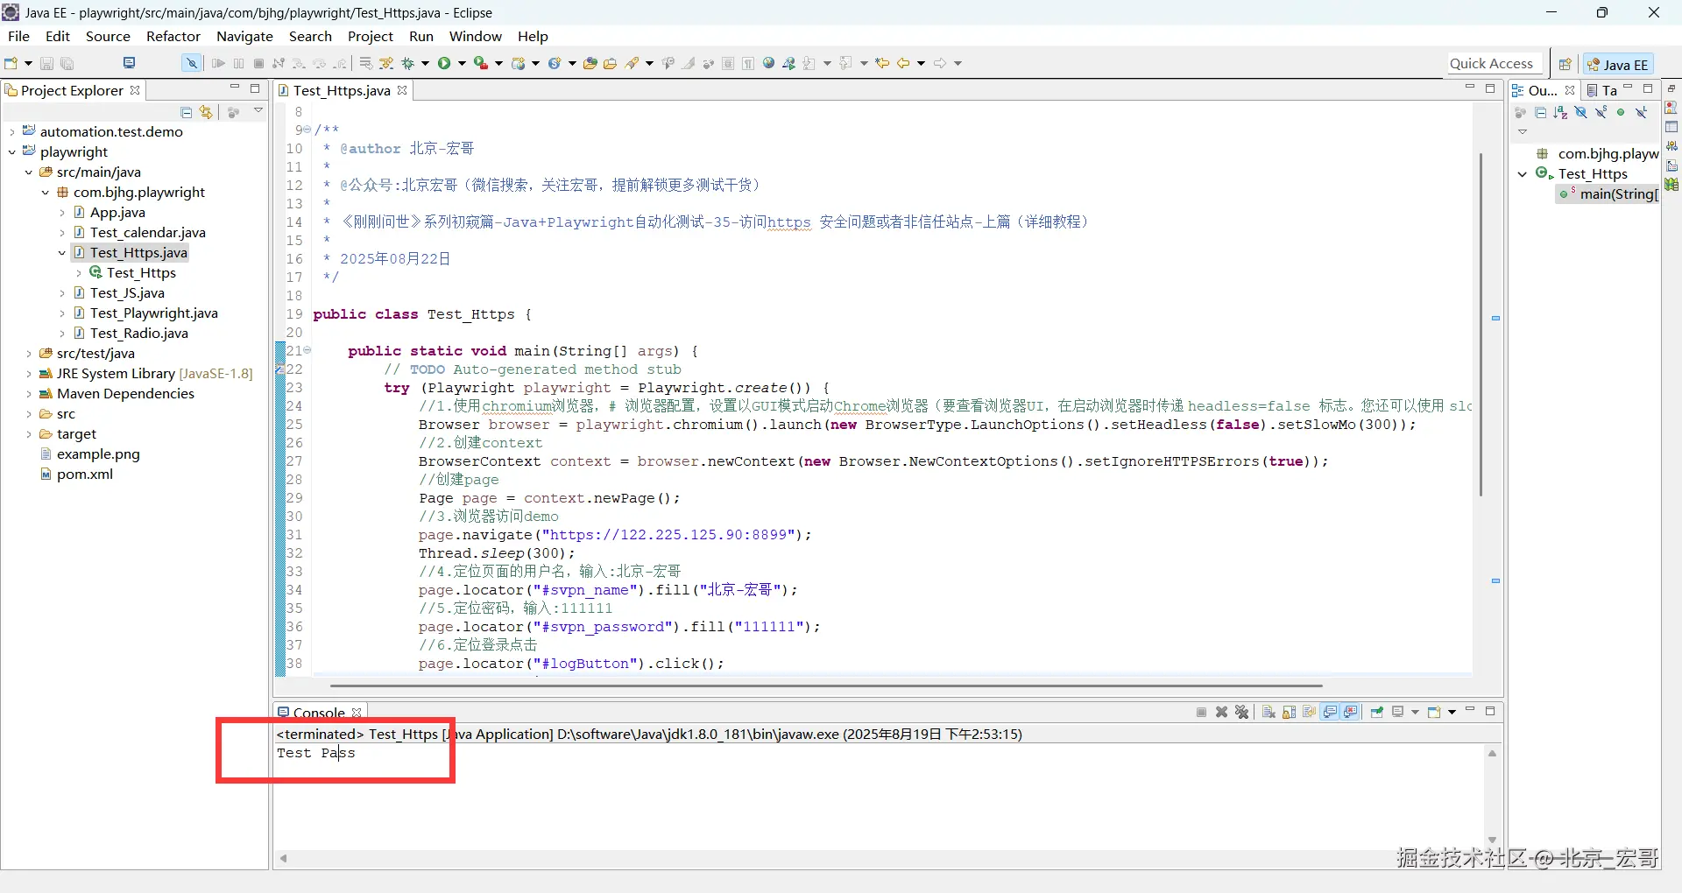
Task: Open the Run menu
Action: tap(421, 36)
